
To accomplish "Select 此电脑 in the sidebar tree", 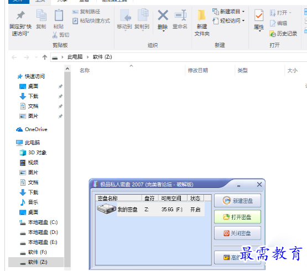I will (x=28, y=143).
